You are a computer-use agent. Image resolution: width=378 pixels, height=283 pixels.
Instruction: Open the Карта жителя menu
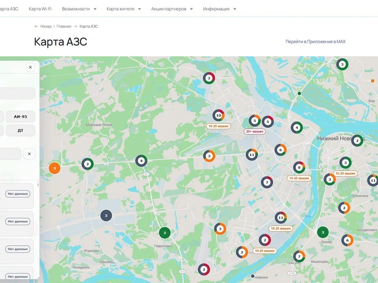pyautogui.click(x=120, y=9)
